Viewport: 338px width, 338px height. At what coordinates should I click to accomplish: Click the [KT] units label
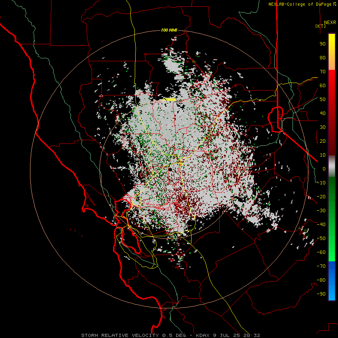(321, 26)
